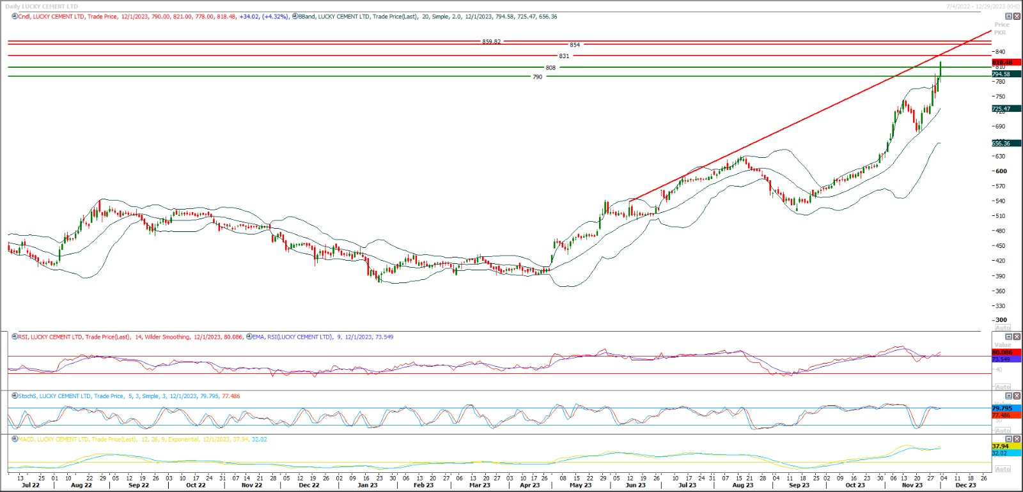Maximize the main price chart pane
This screenshot has width=1023, height=492.
1009,17
